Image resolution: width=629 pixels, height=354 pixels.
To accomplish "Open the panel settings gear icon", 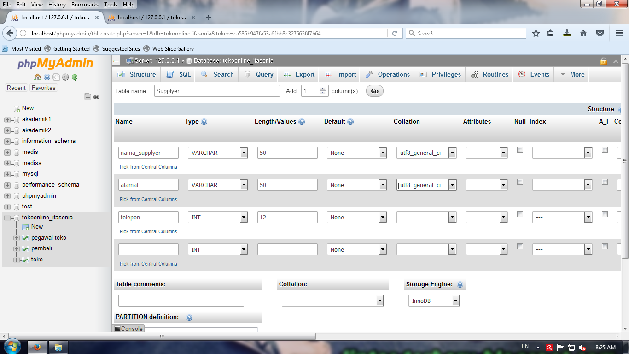I will click(65, 77).
